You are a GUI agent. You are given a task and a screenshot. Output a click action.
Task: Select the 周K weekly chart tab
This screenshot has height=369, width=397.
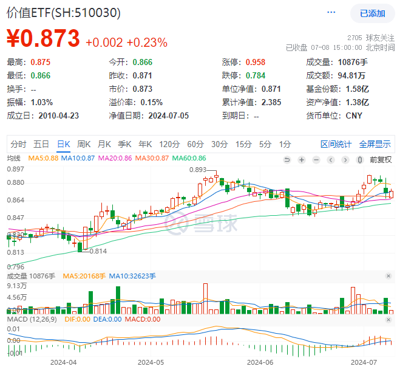point(84,144)
